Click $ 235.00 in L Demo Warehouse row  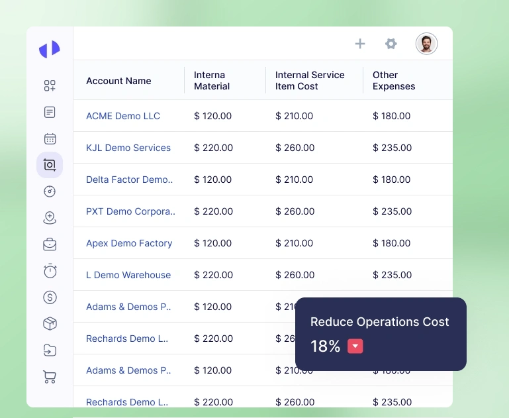tap(392, 275)
